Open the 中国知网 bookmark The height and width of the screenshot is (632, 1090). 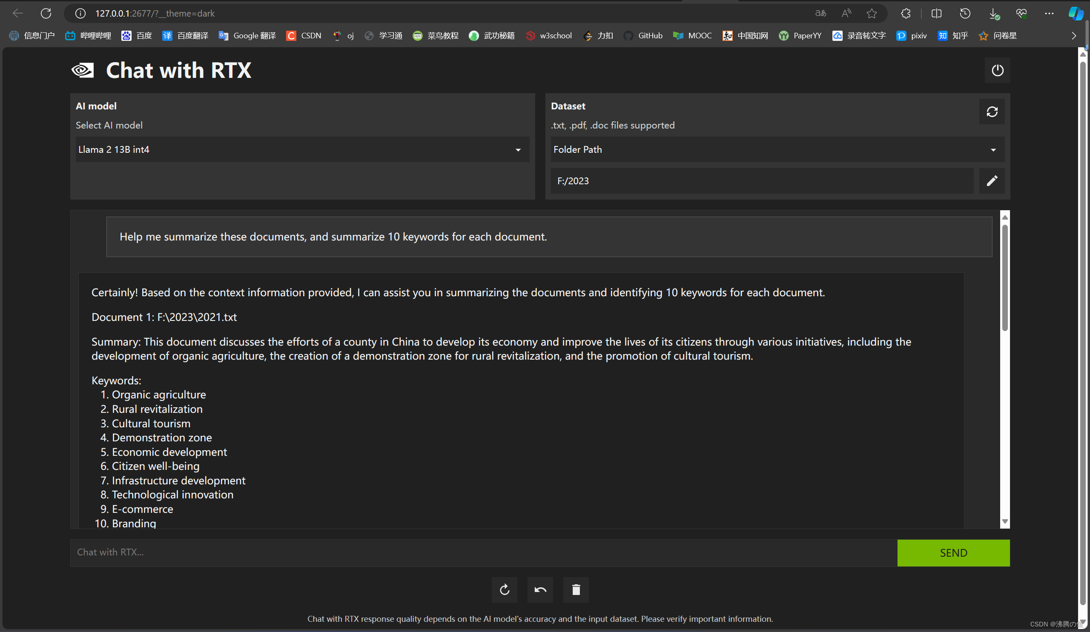coord(745,36)
